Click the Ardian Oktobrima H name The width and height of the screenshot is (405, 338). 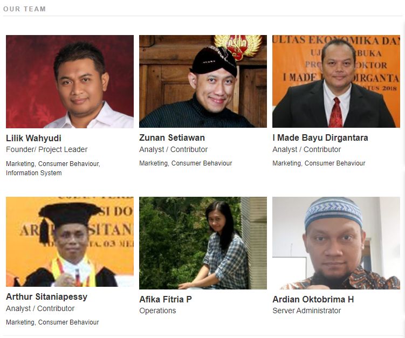pos(313,299)
